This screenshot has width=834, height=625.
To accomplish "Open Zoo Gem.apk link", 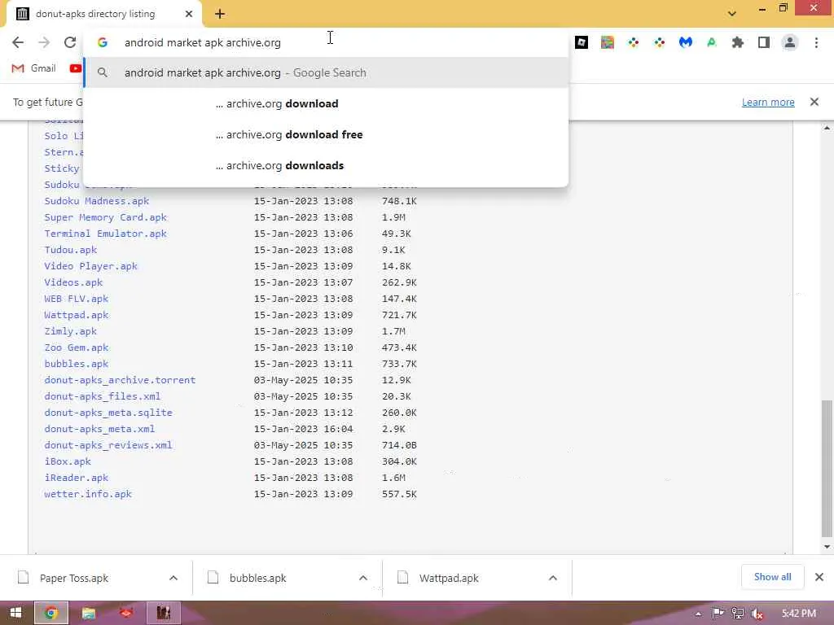I will pos(77,347).
